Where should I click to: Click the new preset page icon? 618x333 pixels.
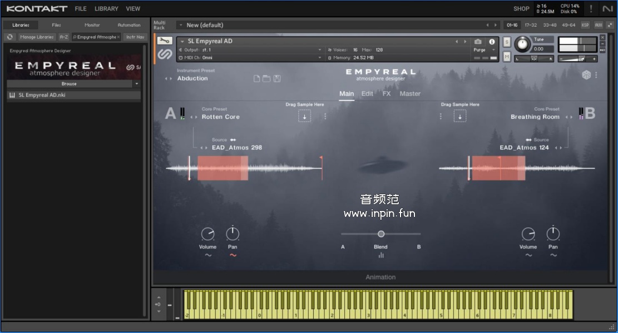(x=256, y=79)
